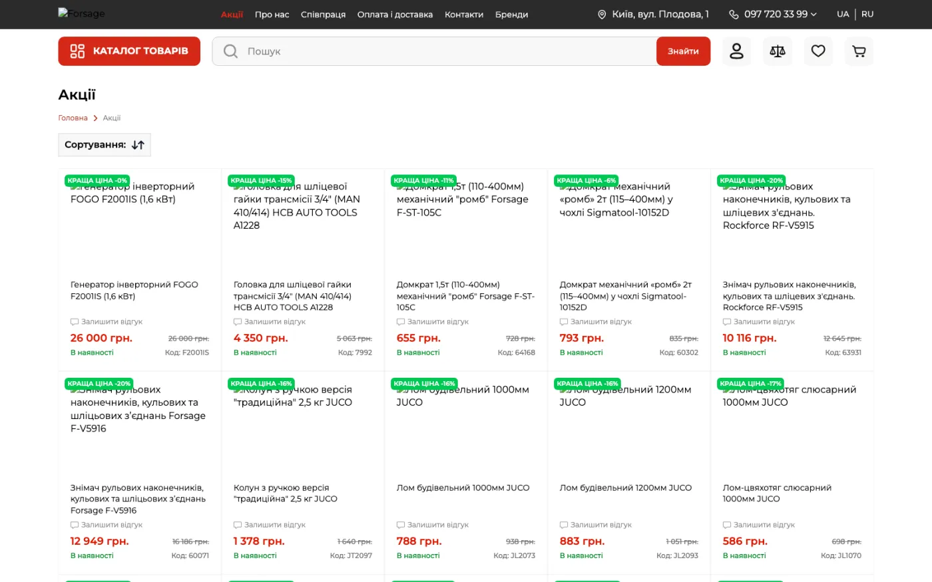
Task: Open КАТАЛОГ ТОВАРІВ catalog button
Action: click(129, 51)
